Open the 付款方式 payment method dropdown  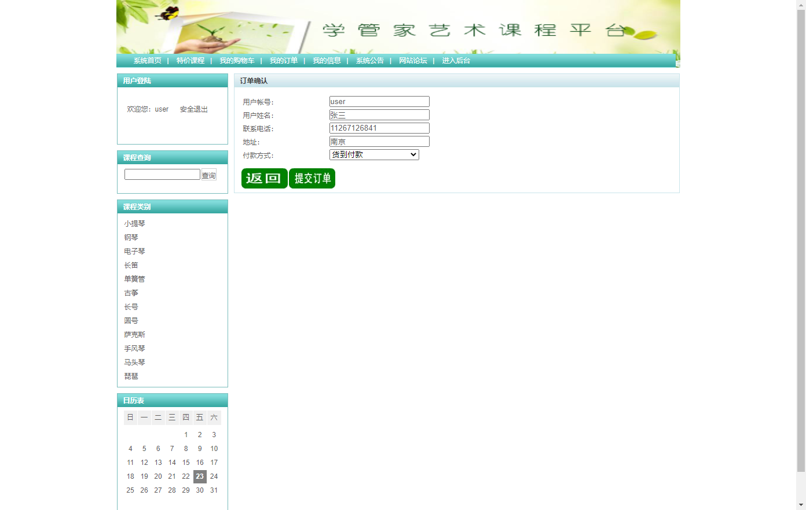pyautogui.click(x=374, y=155)
